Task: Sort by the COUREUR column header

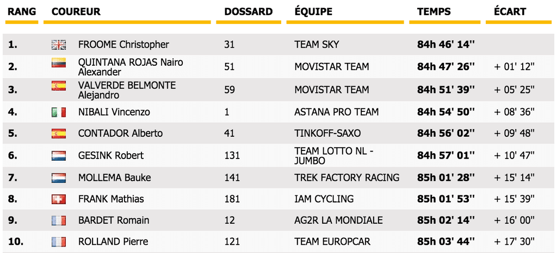Action: pyautogui.click(x=76, y=12)
